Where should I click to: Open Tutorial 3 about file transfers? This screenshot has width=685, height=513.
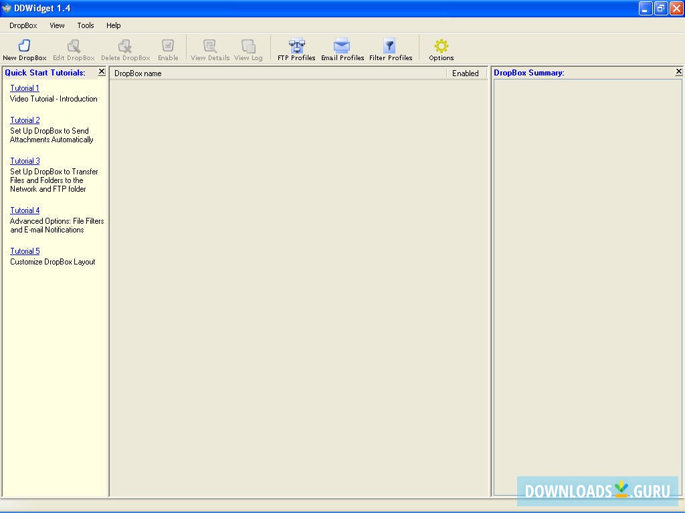24,160
